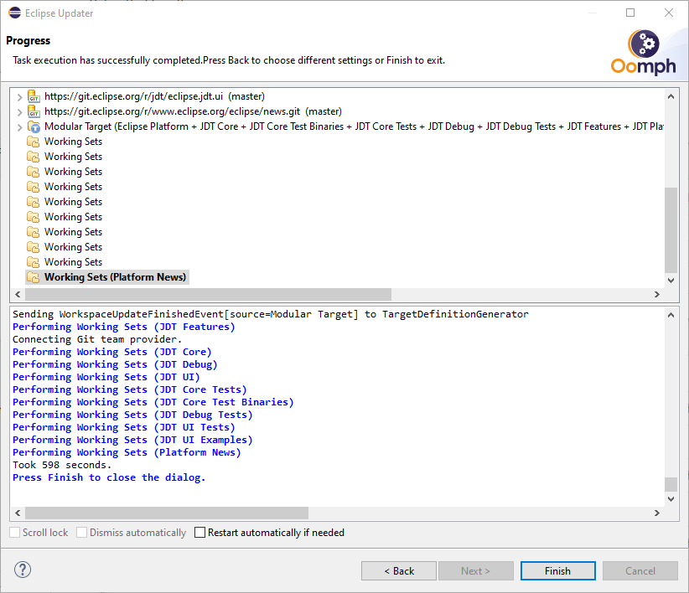Image resolution: width=689 pixels, height=593 pixels.
Task: Go back with the < Back button
Action: pos(399,570)
